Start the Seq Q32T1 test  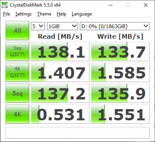[17, 51]
